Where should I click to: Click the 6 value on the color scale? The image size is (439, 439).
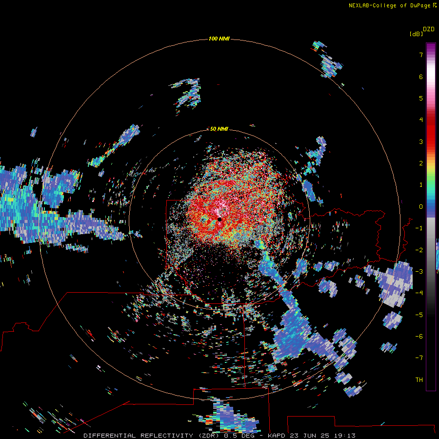[x=421, y=77]
